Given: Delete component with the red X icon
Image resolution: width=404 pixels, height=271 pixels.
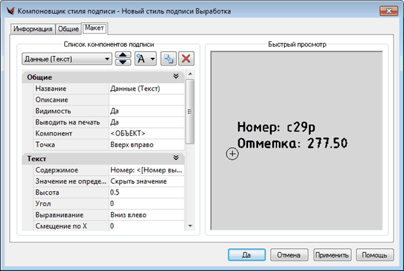Looking at the screenshot, I should point(186,59).
